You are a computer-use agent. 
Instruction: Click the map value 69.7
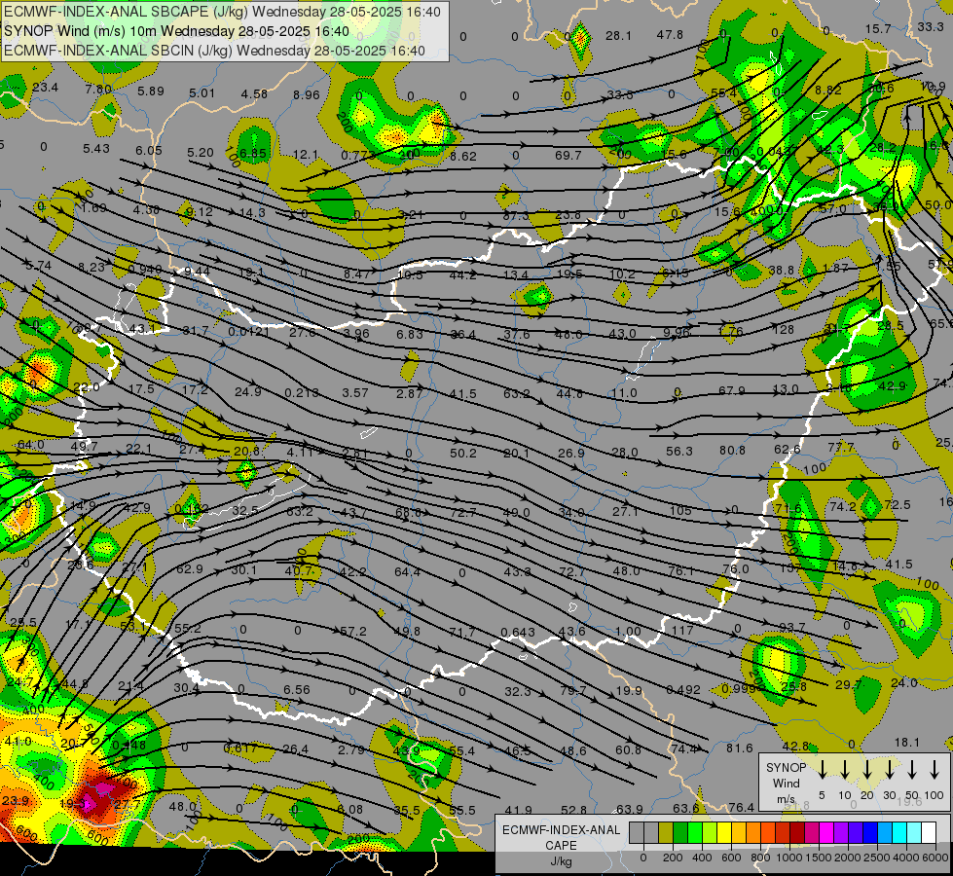(x=568, y=156)
